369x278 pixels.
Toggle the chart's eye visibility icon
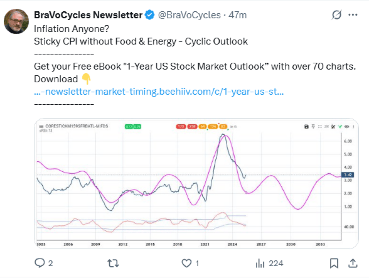[x=347, y=126]
